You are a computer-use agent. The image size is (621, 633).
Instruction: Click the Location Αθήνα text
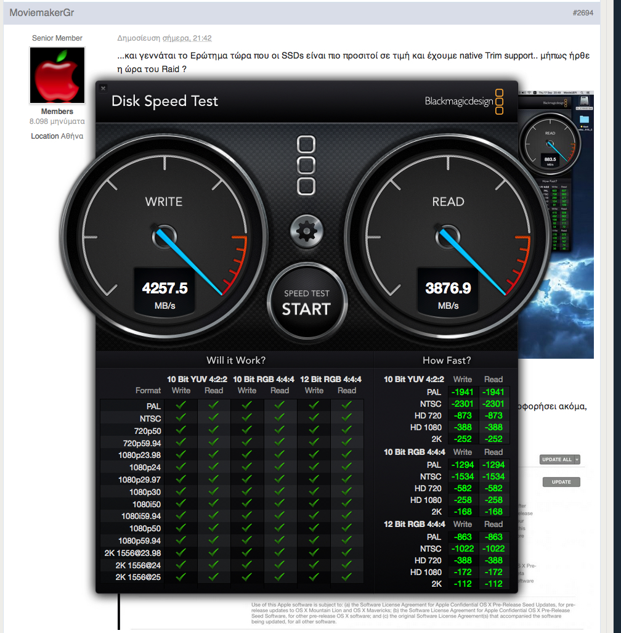57,136
